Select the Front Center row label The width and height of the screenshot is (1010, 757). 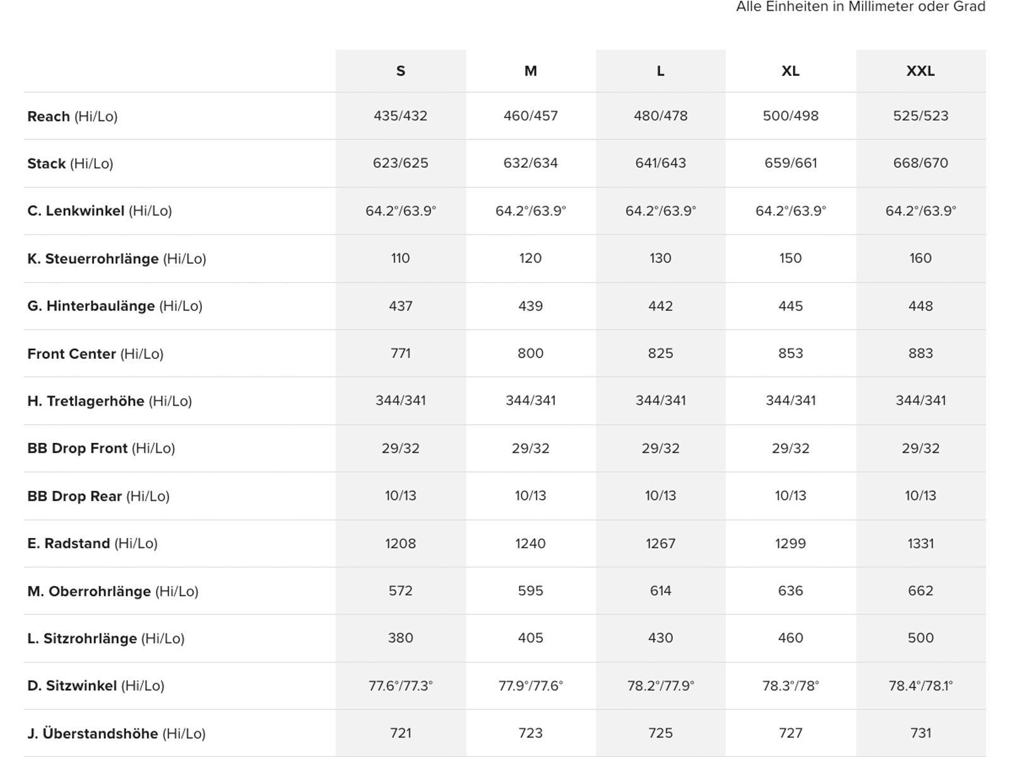[x=95, y=354]
